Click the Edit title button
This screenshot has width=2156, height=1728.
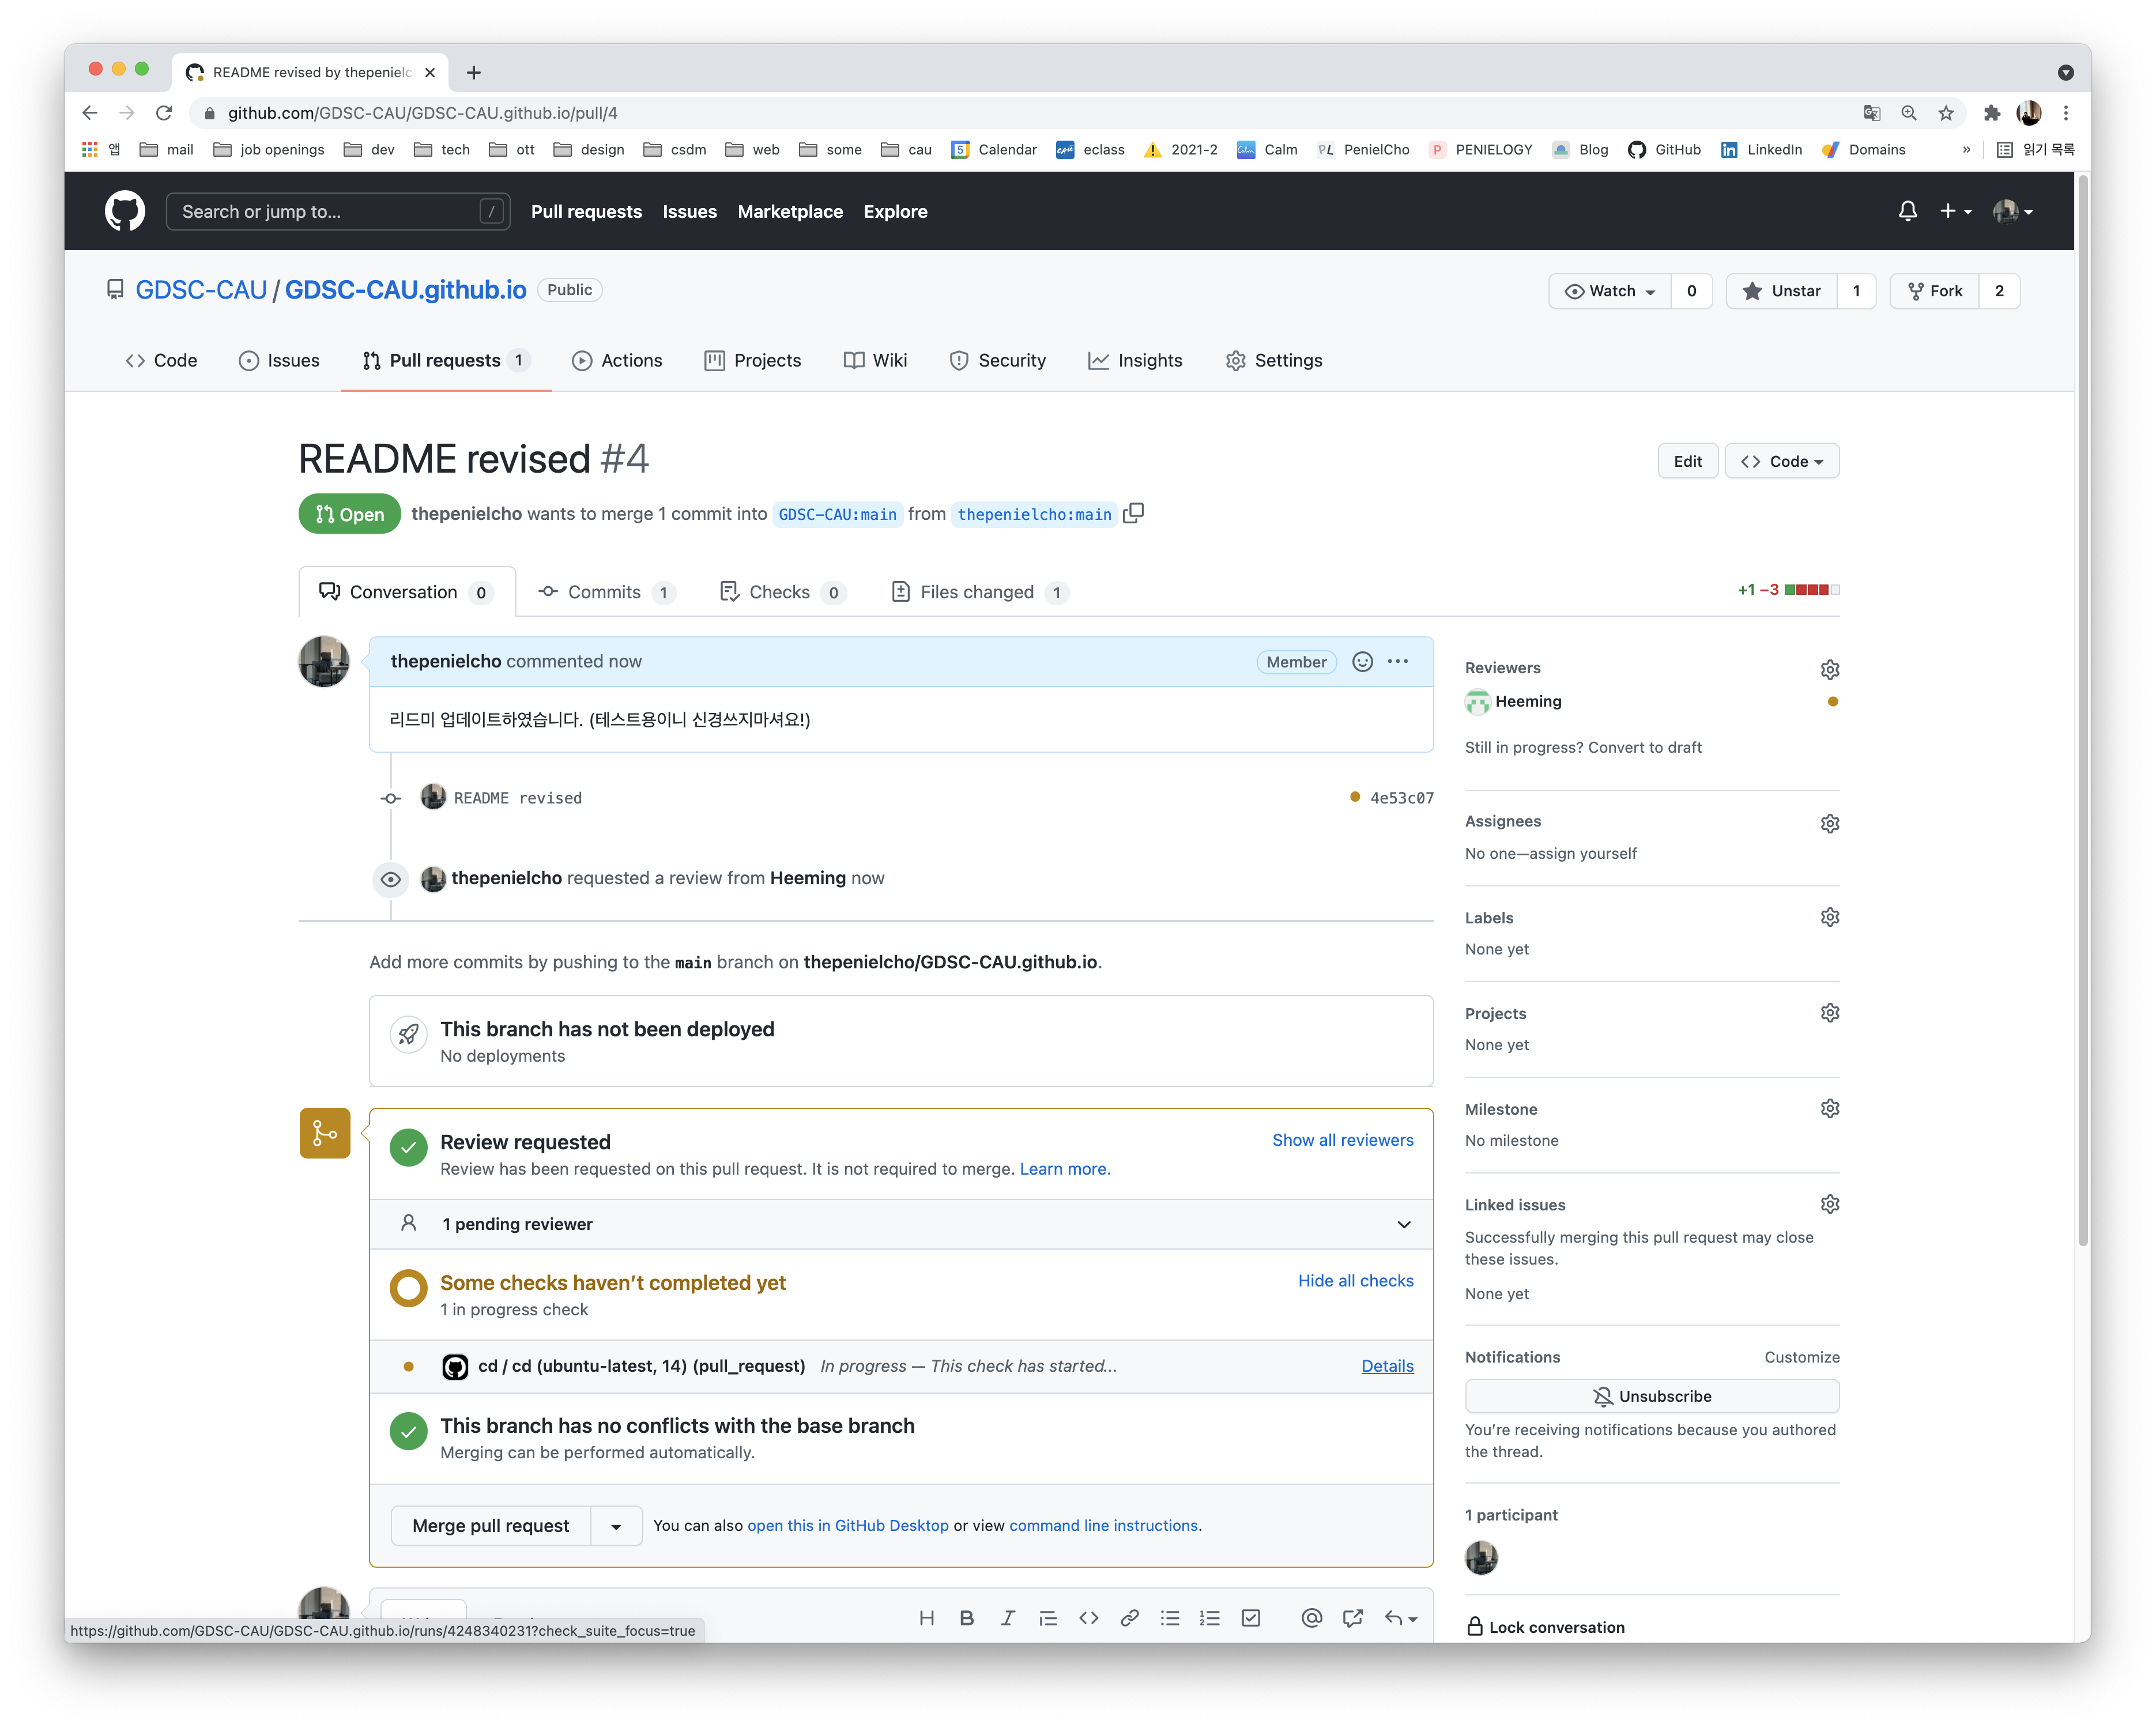point(1687,461)
